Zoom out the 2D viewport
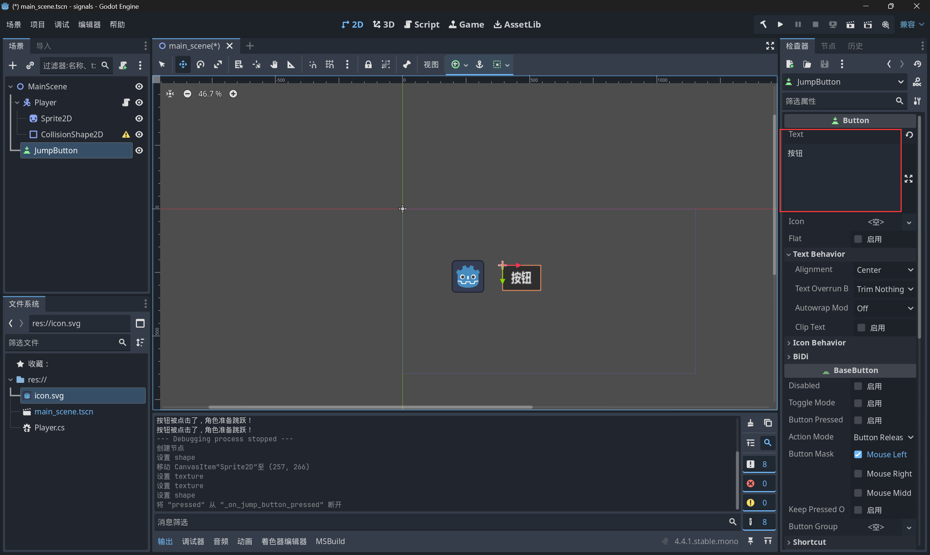Screen dimensions: 930x555 coord(187,94)
